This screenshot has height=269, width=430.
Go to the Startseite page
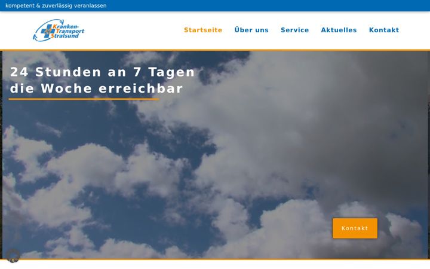click(203, 30)
